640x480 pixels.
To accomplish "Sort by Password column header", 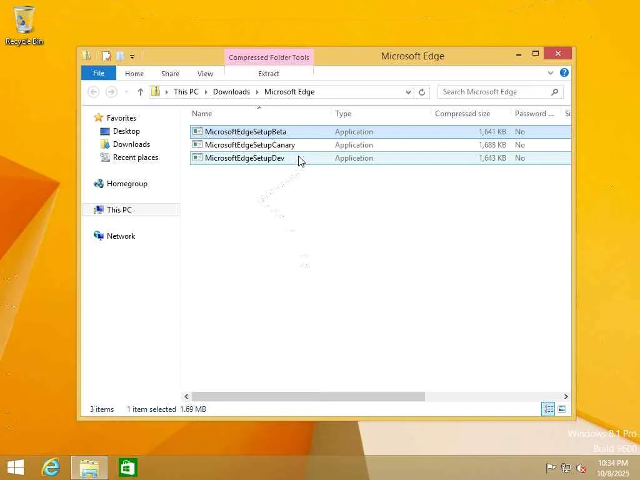I will (536, 114).
